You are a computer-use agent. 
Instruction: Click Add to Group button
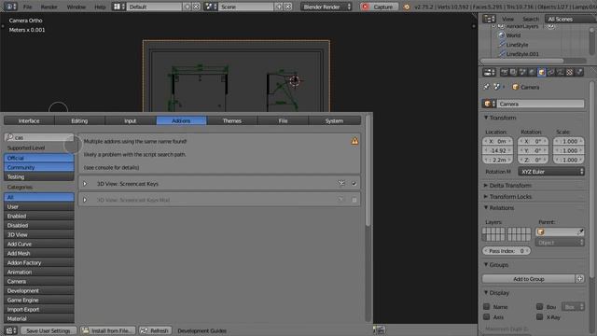point(529,279)
